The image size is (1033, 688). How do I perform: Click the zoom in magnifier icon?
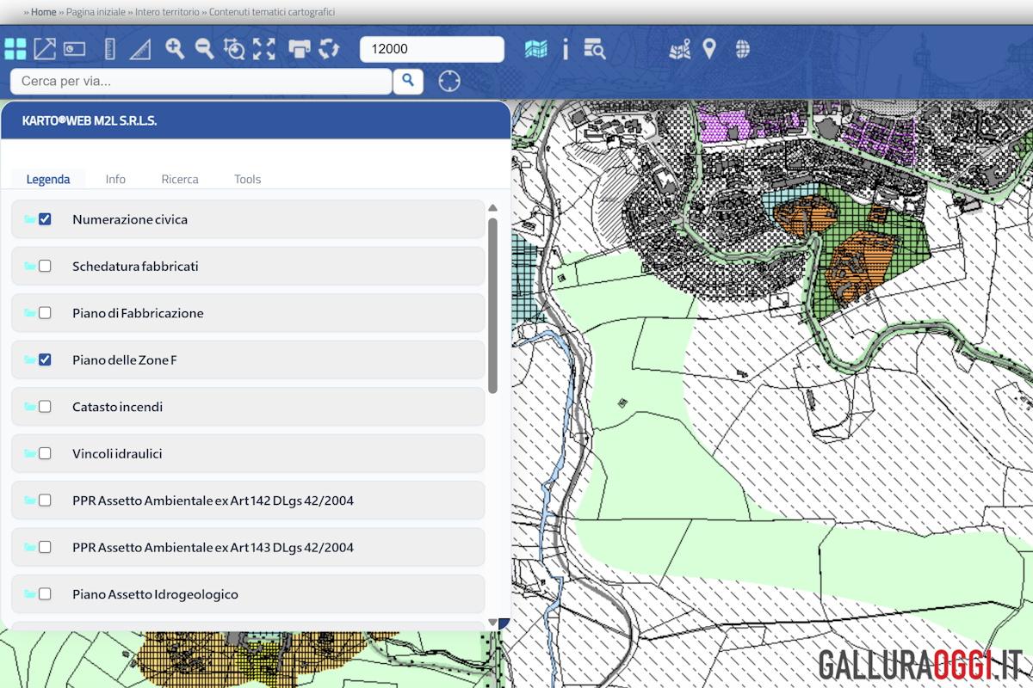(x=175, y=48)
